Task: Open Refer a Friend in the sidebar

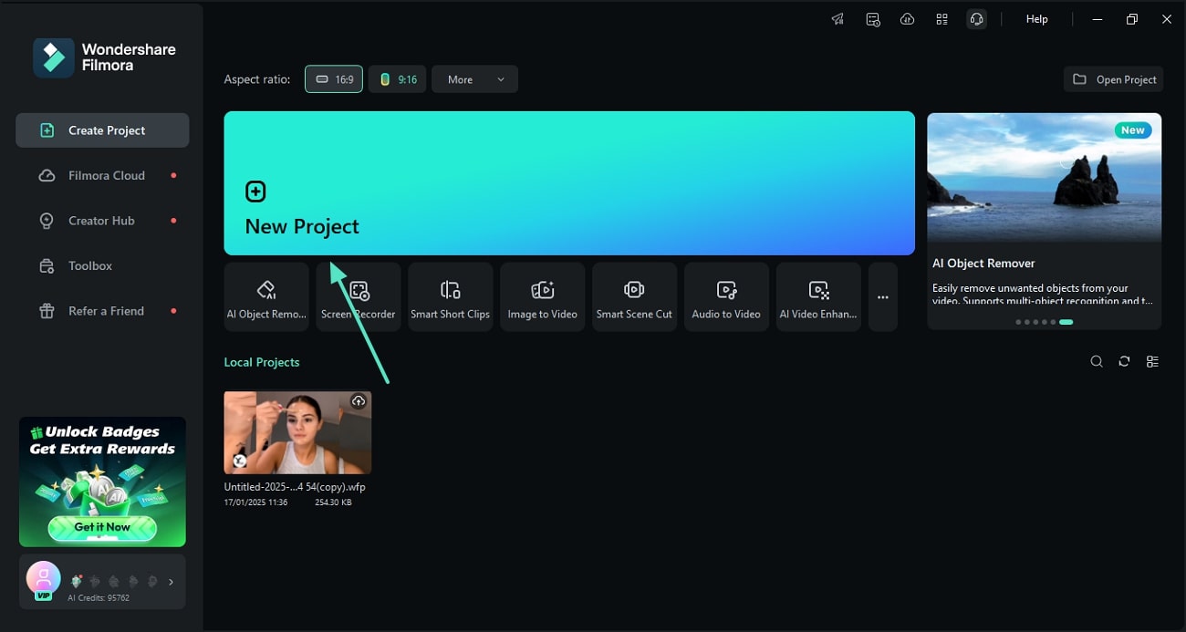Action: pyautogui.click(x=102, y=311)
